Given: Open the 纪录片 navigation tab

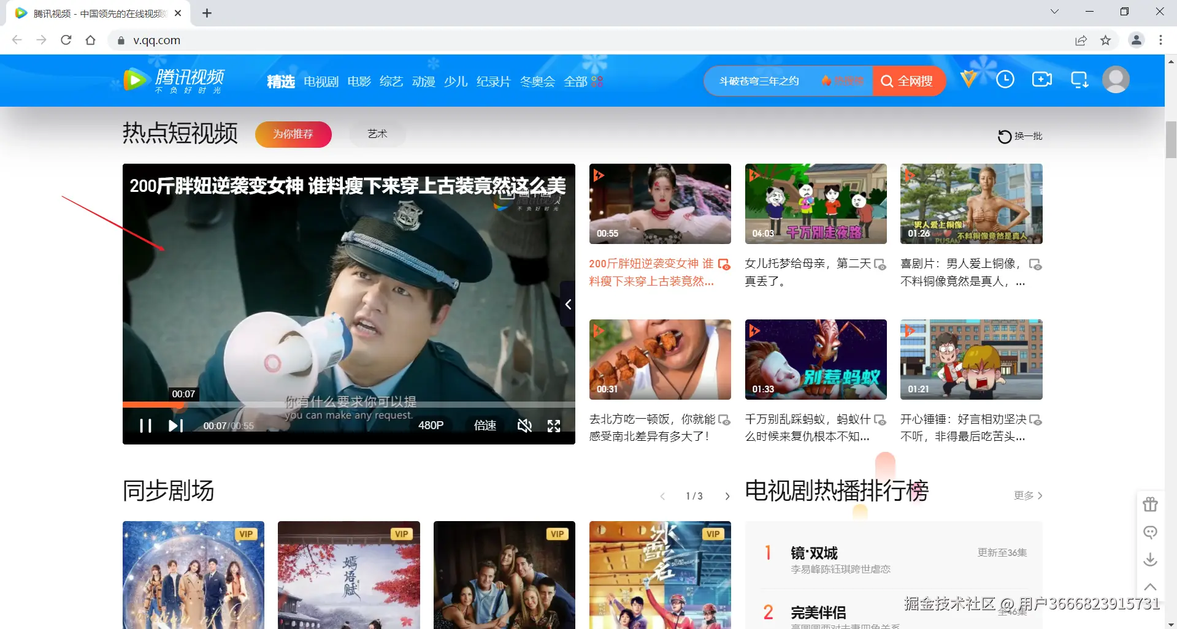Looking at the screenshot, I should click(x=494, y=82).
